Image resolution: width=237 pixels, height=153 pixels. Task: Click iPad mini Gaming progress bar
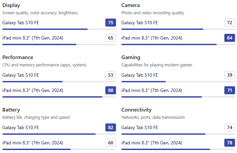[x=178, y=97]
